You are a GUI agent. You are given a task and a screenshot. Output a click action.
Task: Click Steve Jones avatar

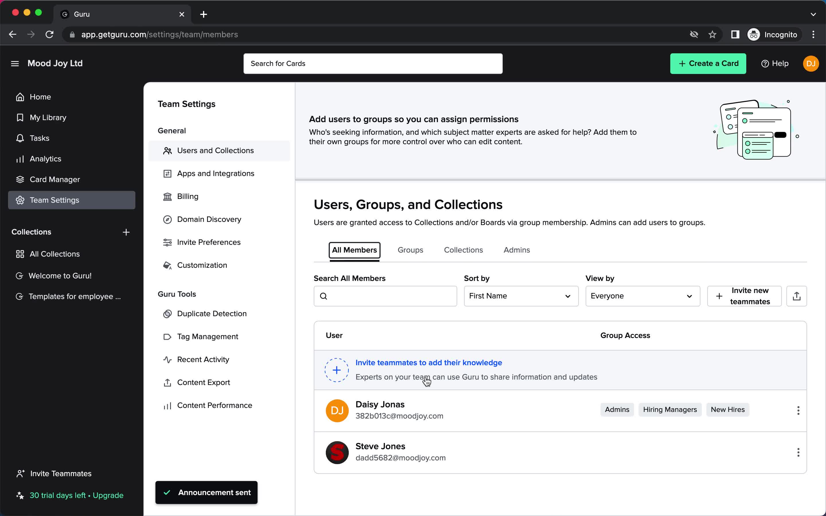[337, 453]
